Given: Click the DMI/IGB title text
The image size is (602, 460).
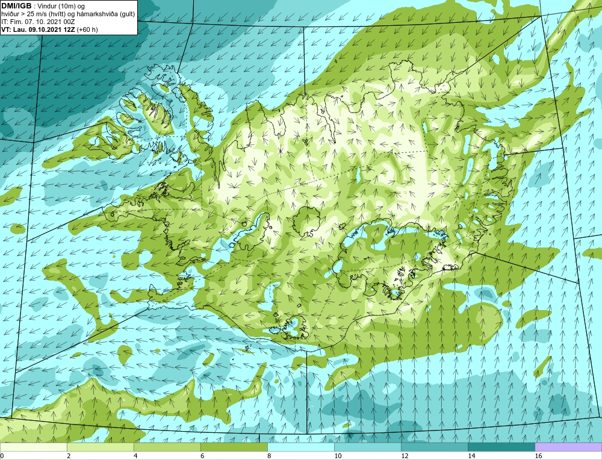Looking at the screenshot, I should 16,6.
